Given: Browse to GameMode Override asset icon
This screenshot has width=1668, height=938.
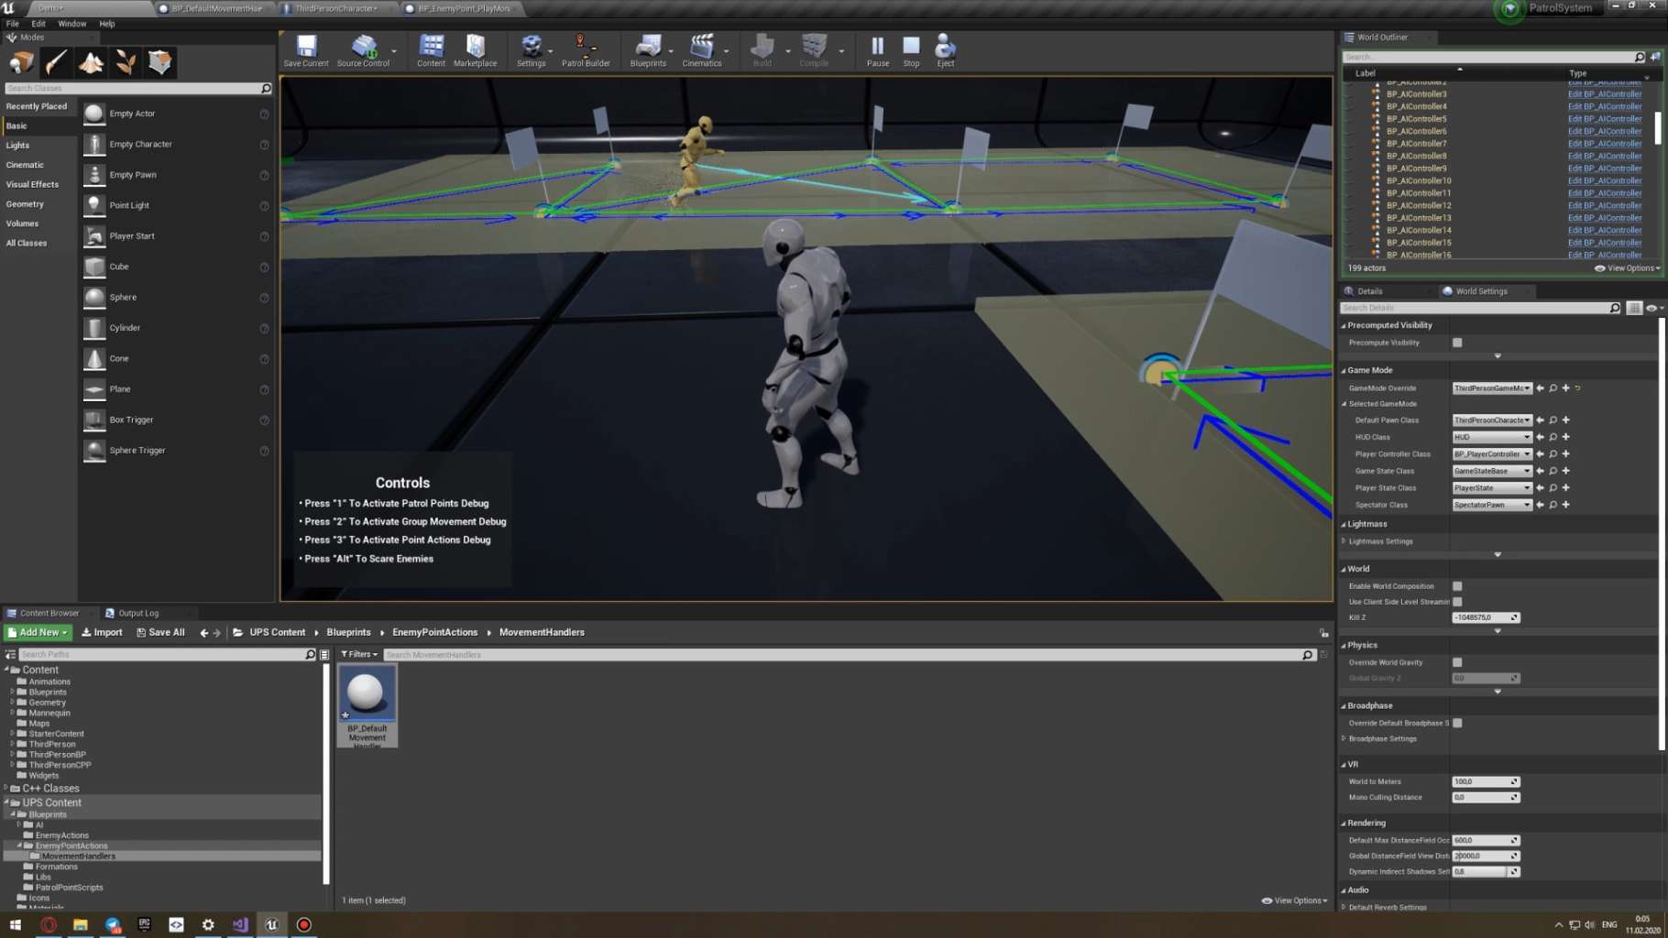Looking at the screenshot, I should [x=1553, y=388].
